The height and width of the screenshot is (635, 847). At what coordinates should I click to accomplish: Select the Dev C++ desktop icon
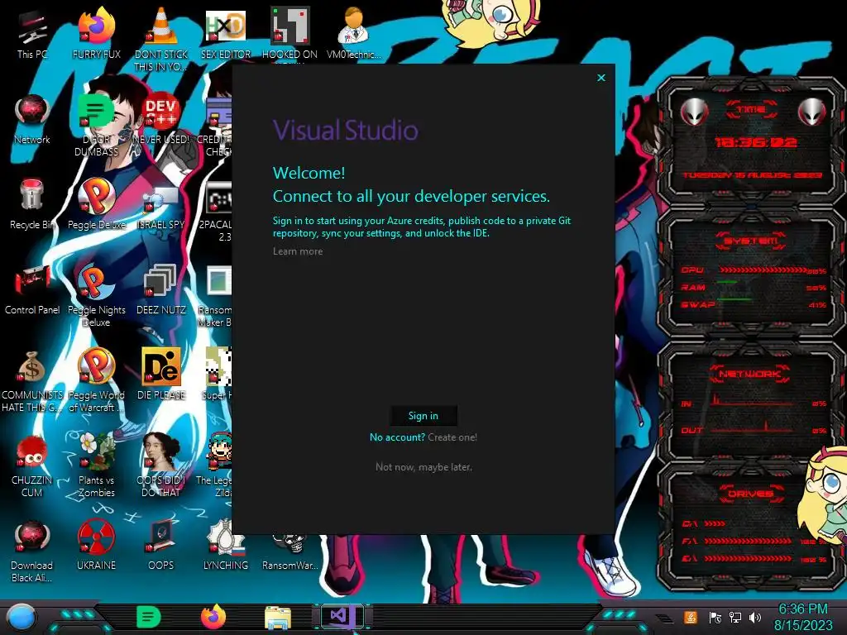tap(161, 119)
